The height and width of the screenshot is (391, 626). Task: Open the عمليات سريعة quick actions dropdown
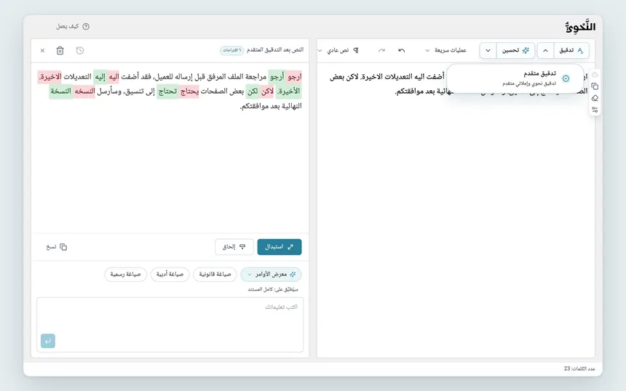pos(445,50)
